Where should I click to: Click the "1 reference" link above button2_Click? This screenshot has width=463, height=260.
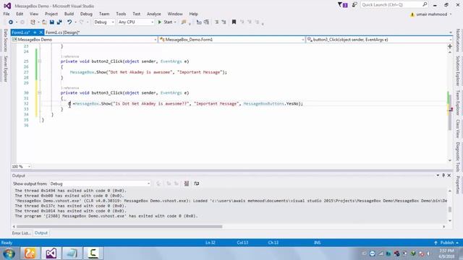pyautogui.click(x=69, y=56)
